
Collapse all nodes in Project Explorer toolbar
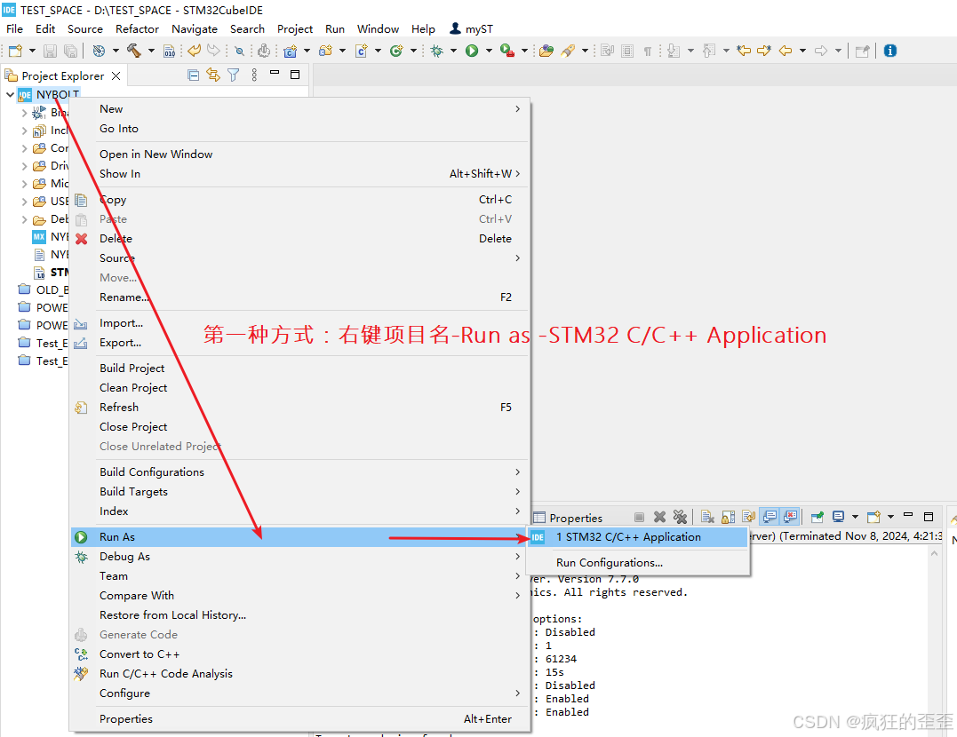tap(193, 75)
